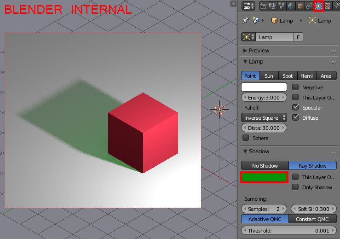Decrease Soft Size with the left arrow
This screenshot has height=239, width=340.
pyautogui.click(x=294, y=209)
